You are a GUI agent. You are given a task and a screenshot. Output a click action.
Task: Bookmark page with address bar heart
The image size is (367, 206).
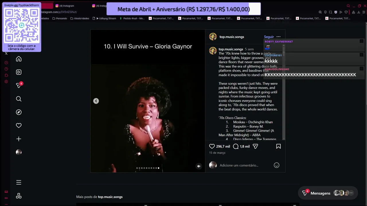346,12
